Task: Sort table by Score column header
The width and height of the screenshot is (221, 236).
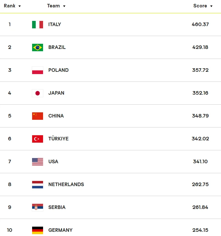Action: (x=200, y=6)
